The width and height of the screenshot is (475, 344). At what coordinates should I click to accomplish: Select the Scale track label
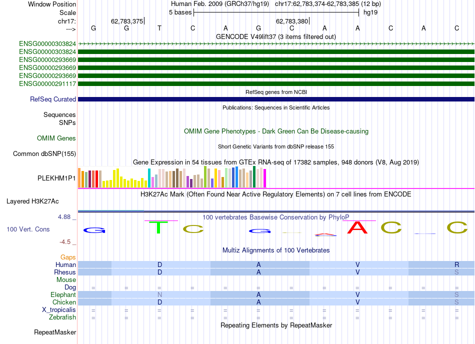[x=67, y=12]
